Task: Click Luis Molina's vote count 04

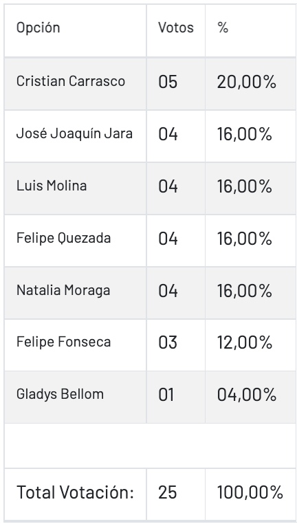Action: click(168, 186)
